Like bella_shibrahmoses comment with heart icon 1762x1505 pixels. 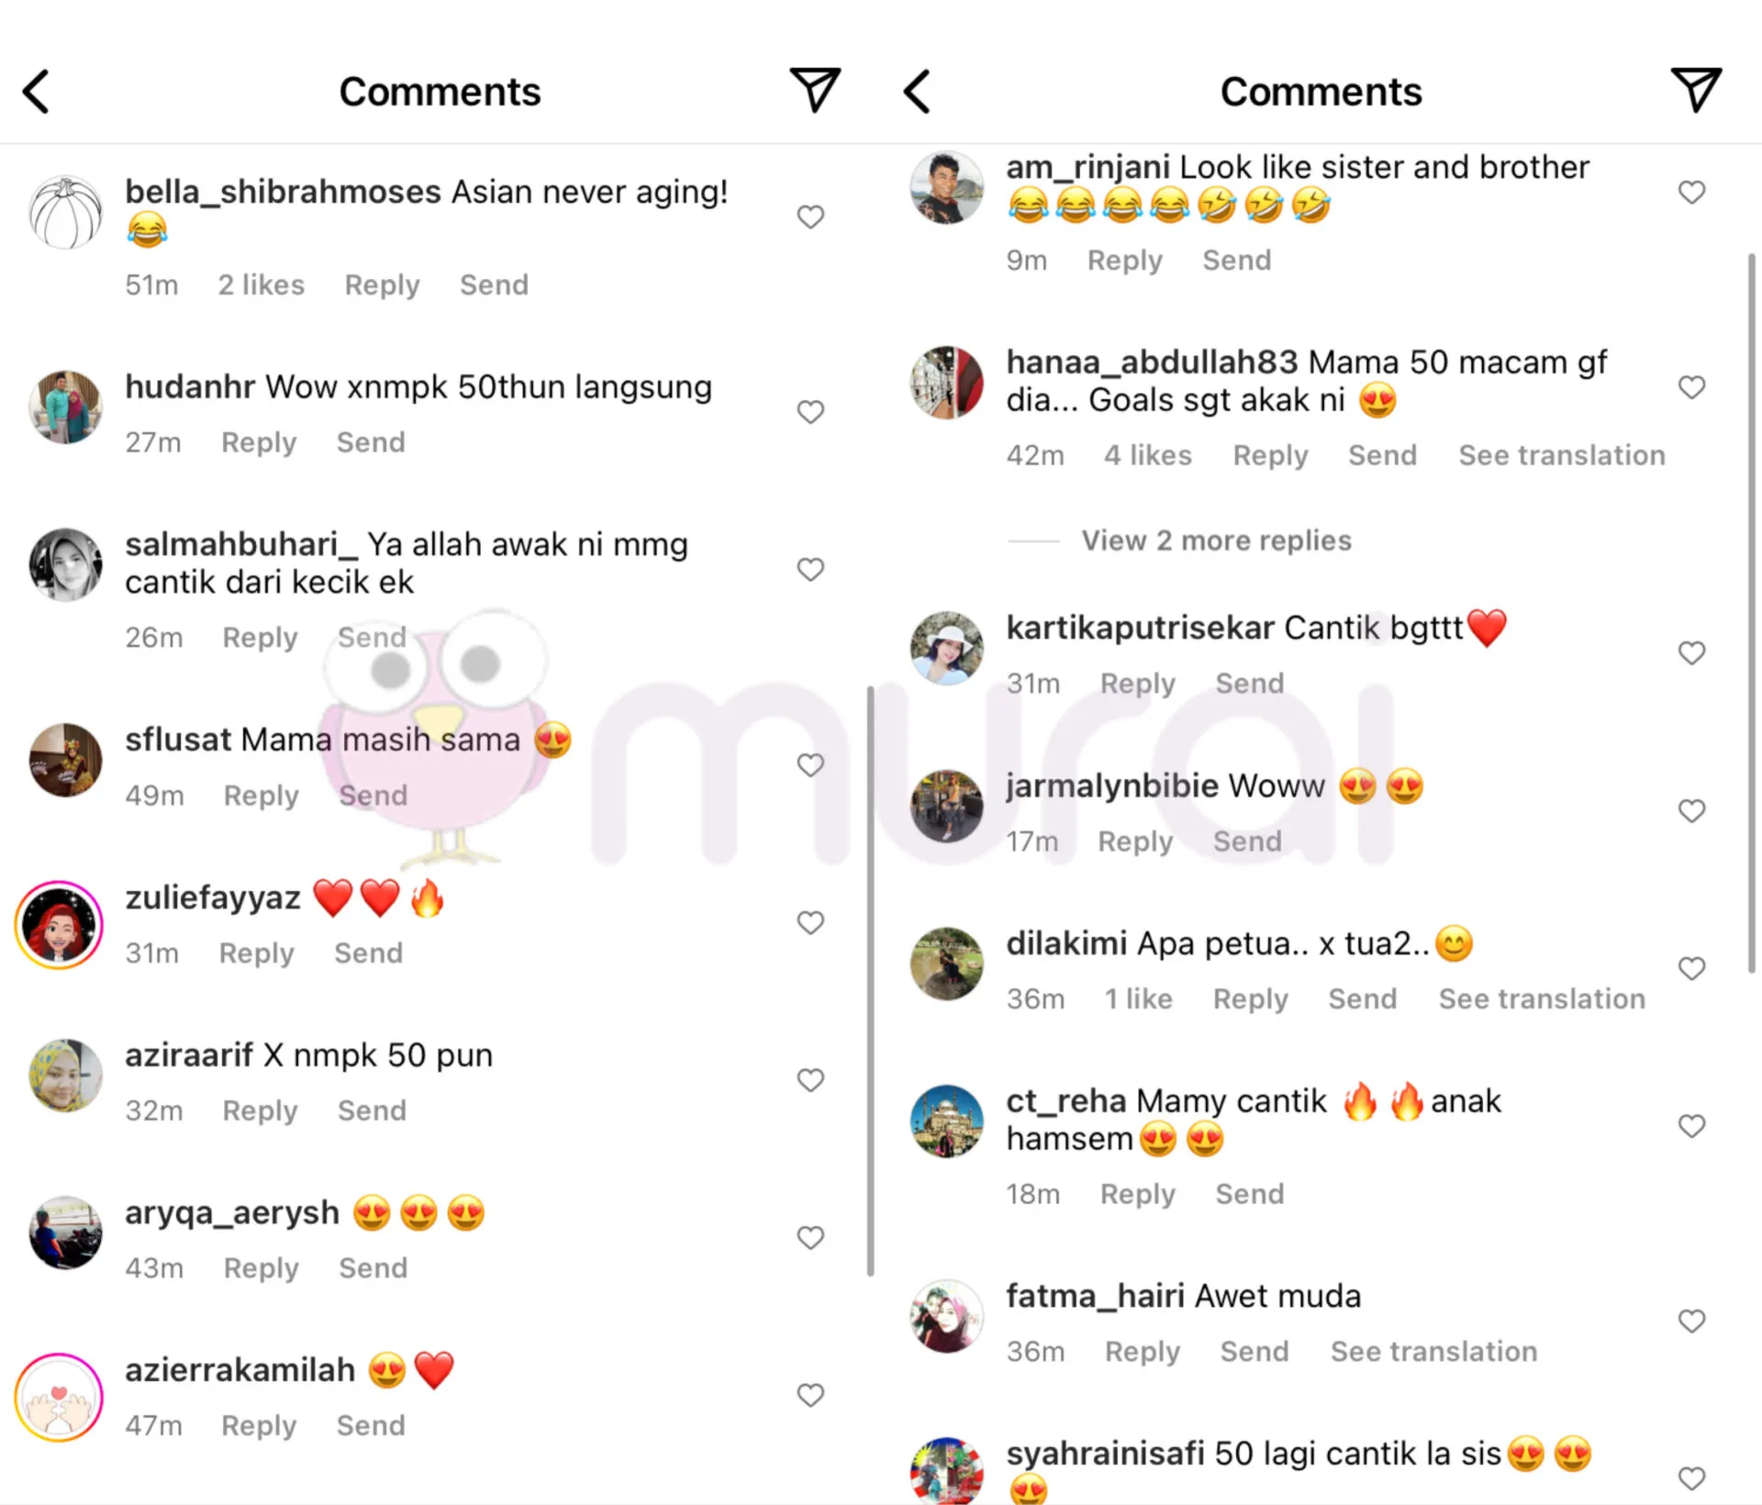[810, 217]
